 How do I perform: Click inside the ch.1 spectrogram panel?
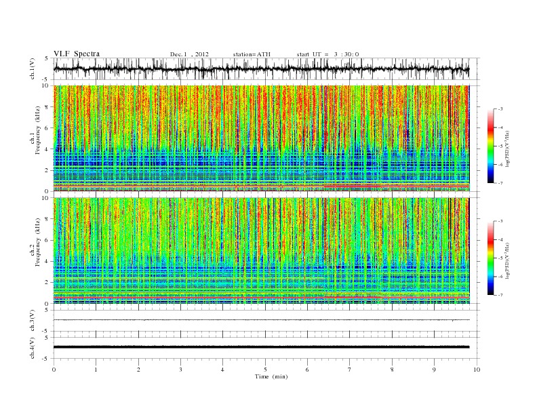click(261, 138)
